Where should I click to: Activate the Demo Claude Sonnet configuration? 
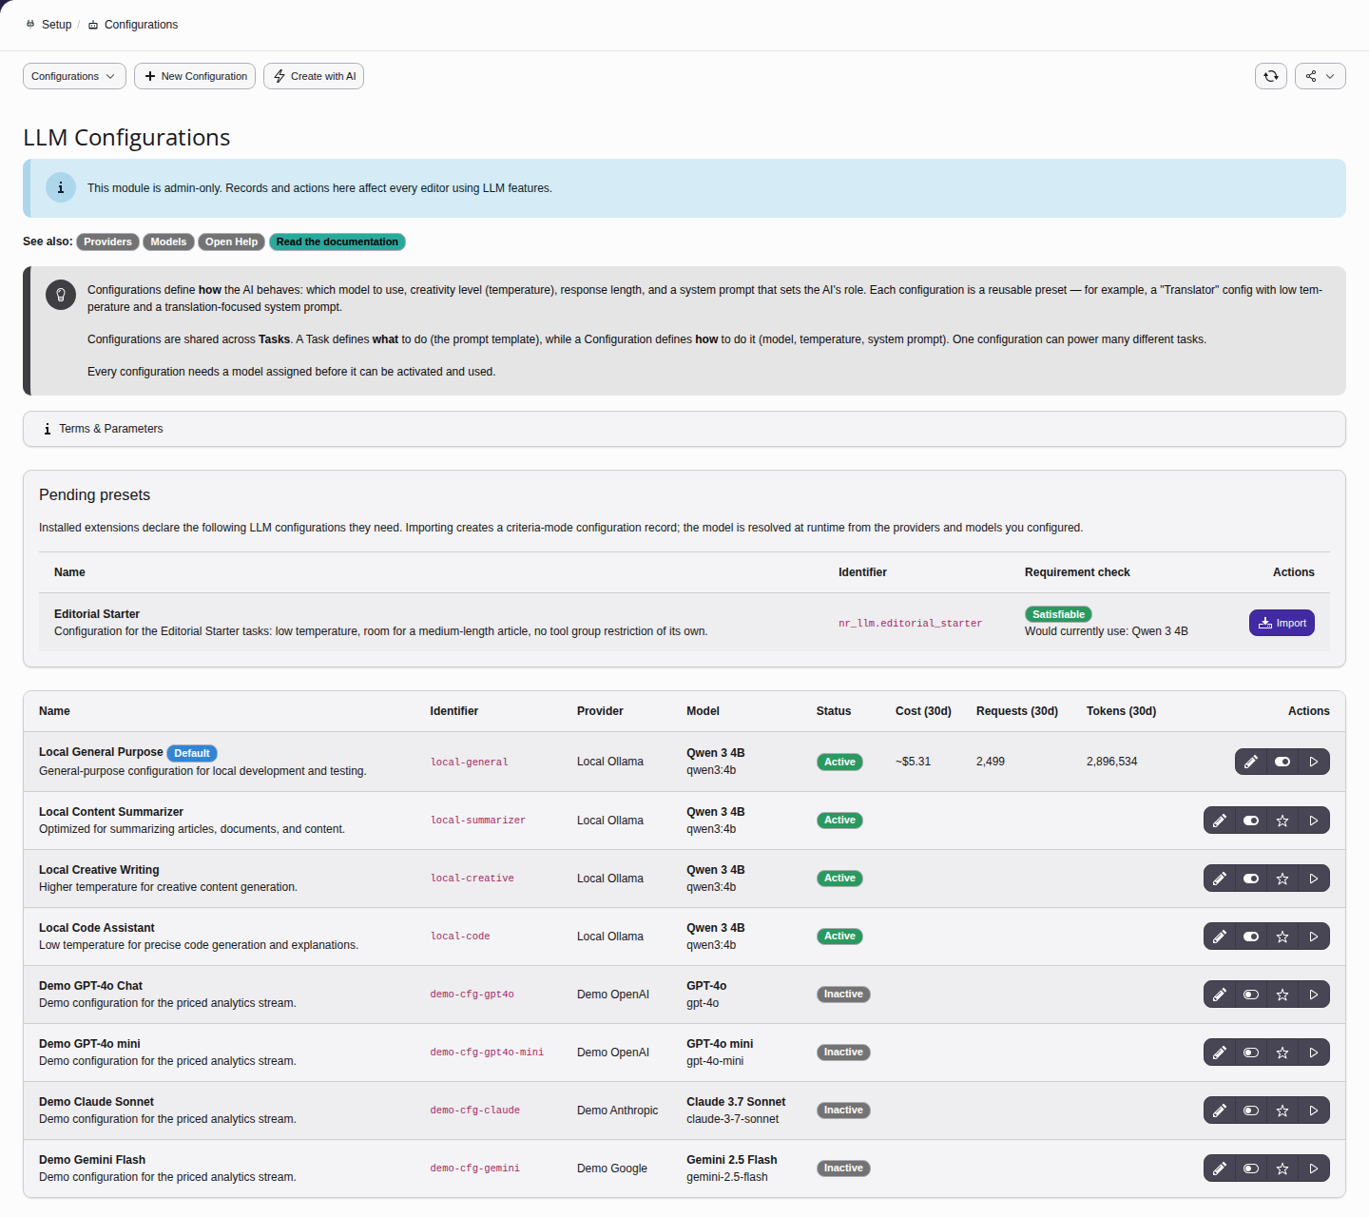1251,1111
